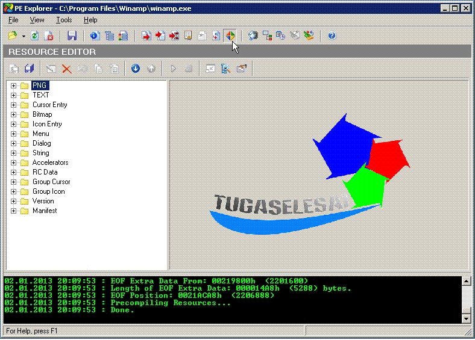Click the greyed-out page icon before Relocations
475x340 pixels.
(x=202, y=36)
